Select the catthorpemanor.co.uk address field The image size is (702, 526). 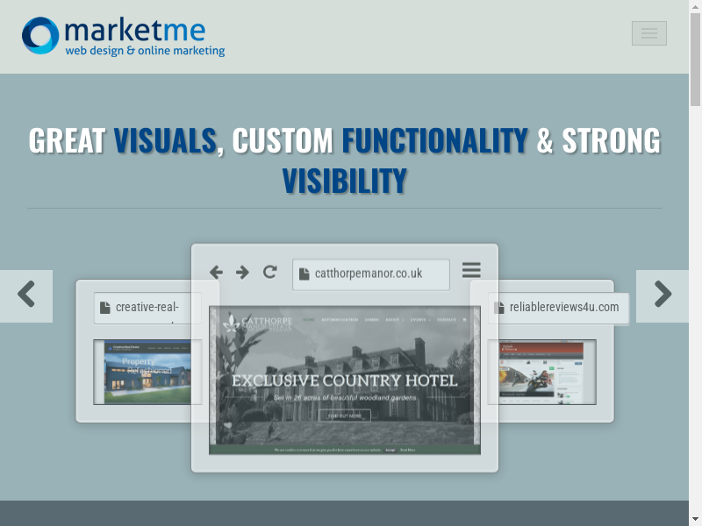pos(371,274)
